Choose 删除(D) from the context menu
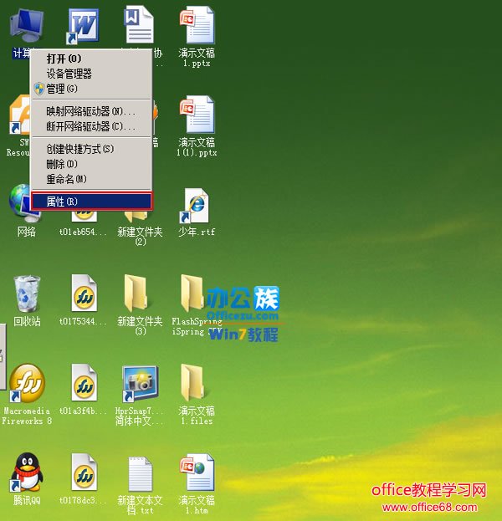 92,164
